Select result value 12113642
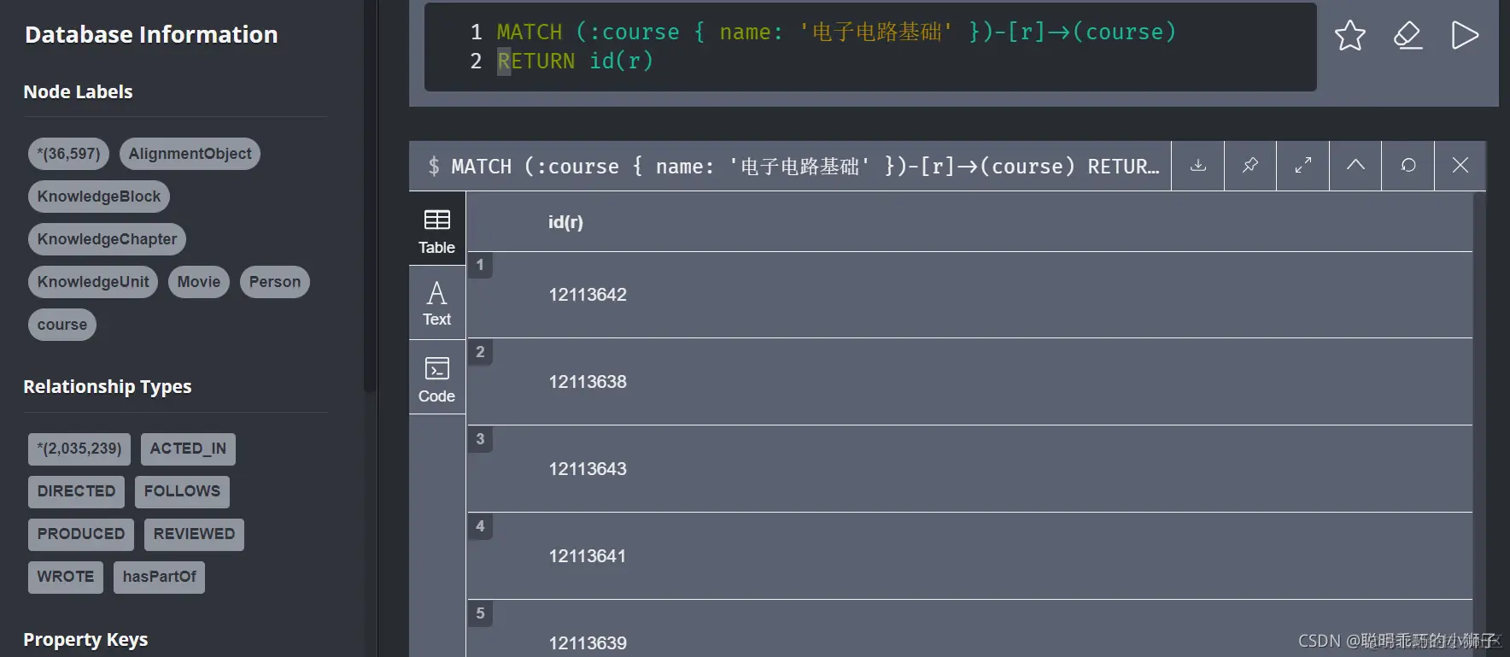This screenshot has height=657, width=1510. point(588,295)
